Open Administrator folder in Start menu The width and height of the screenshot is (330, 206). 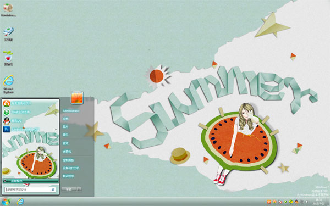(71, 111)
